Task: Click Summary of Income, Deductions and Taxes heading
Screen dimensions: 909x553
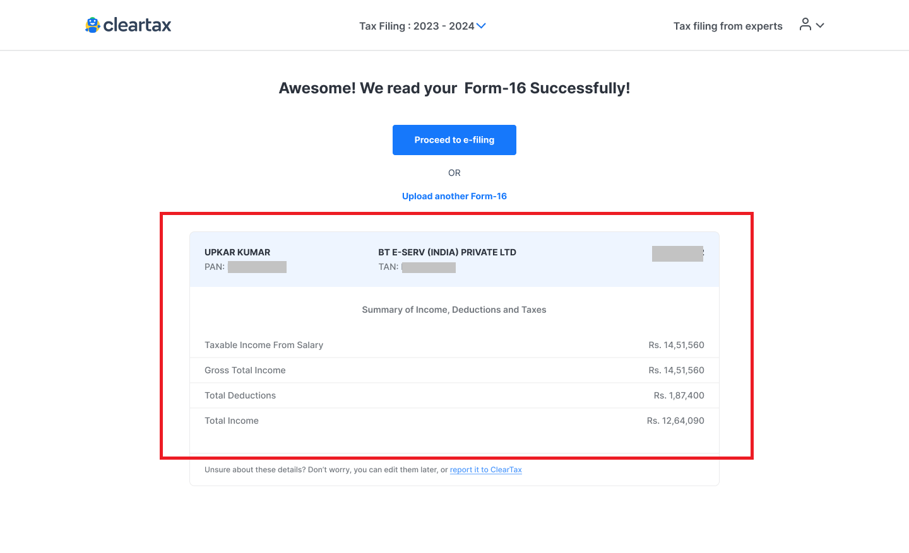Action: [454, 310]
